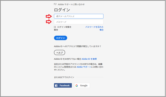Focus the パスワード input field
This screenshot has height=97, width=166.
coord(79,22)
